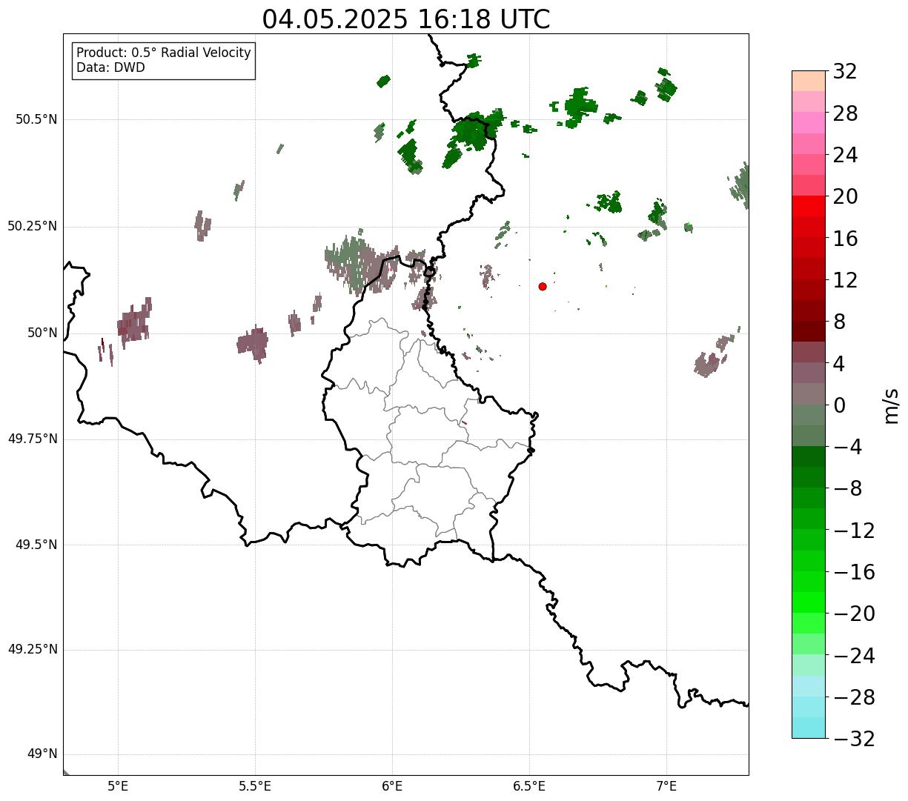Click the 50.25°N latitude label
Image resolution: width=908 pixels, height=801 pixels.
[33, 226]
